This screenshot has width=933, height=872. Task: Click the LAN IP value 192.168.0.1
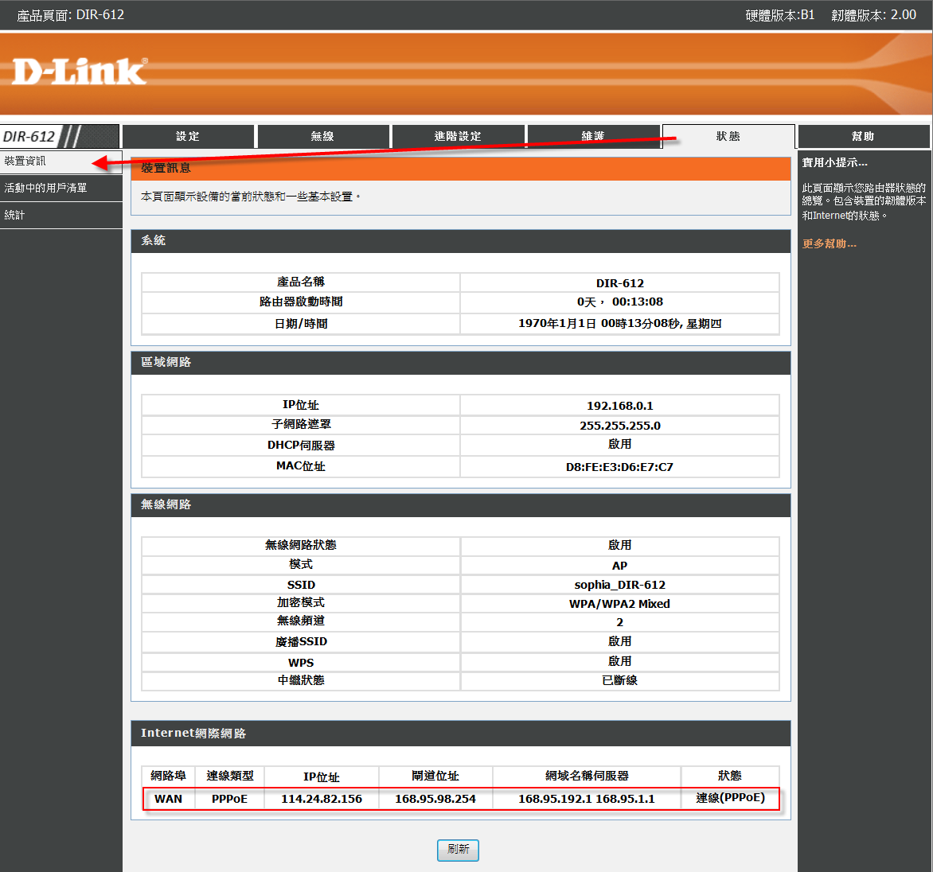tap(619, 406)
